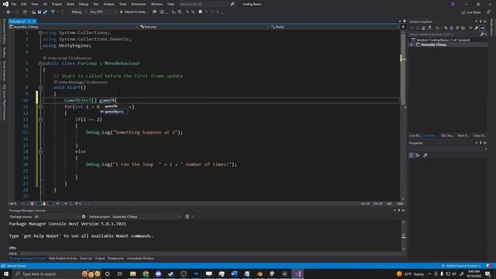Open the Any CPU platform dropdown

[x=103, y=12]
